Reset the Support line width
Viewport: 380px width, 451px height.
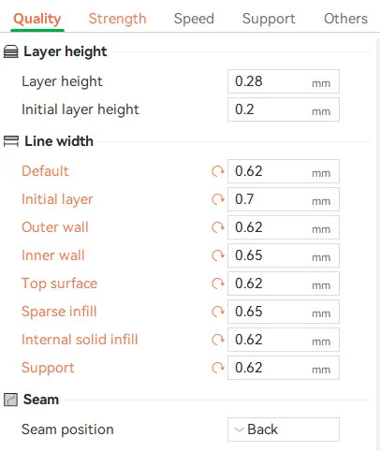[x=218, y=368]
